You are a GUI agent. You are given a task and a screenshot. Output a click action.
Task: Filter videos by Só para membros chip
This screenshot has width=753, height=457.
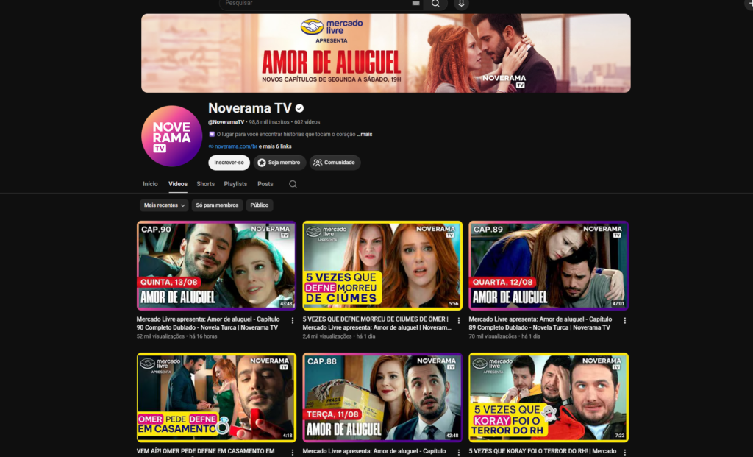click(217, 205)
